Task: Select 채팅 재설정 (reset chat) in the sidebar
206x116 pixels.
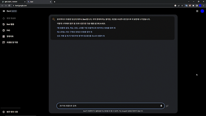Action: tap(11, 18)
